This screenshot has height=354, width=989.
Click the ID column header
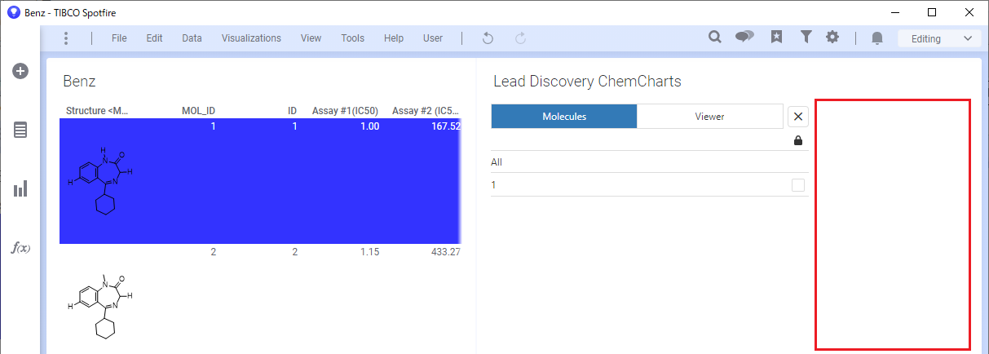click(x=292, y=110)
